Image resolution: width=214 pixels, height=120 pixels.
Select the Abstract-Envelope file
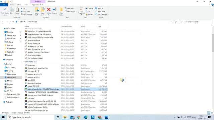click(34, 83)
